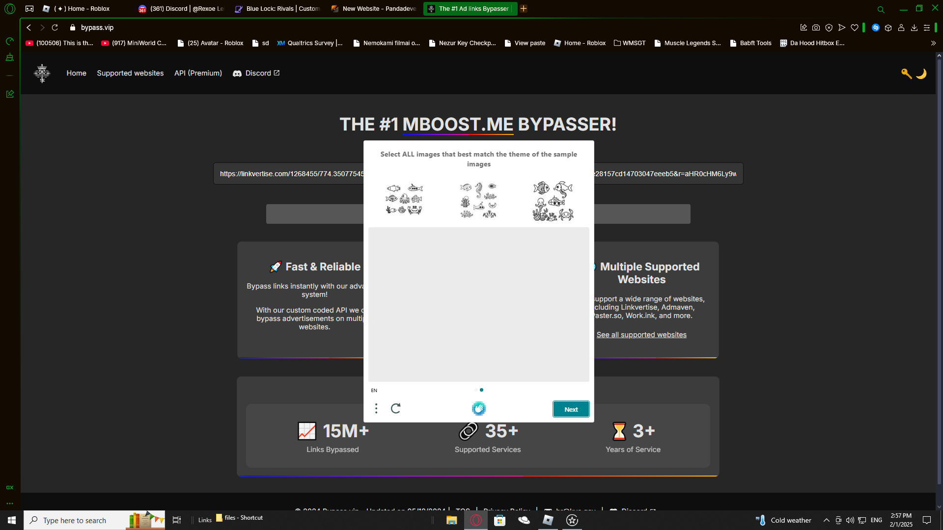Follow See all supported websites link
This screenshot has height=530, width=943.
(641, 335)
